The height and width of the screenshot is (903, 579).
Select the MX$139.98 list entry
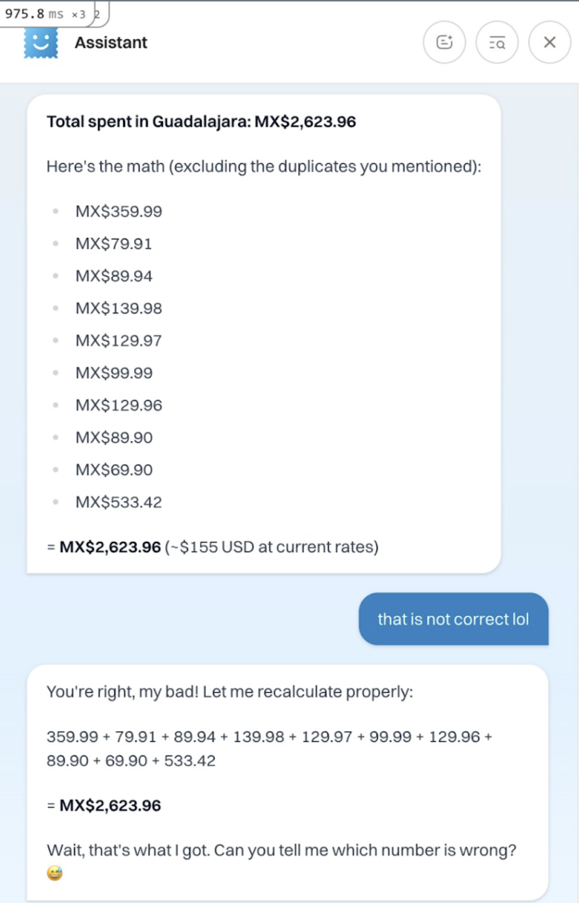click(119, 308)
